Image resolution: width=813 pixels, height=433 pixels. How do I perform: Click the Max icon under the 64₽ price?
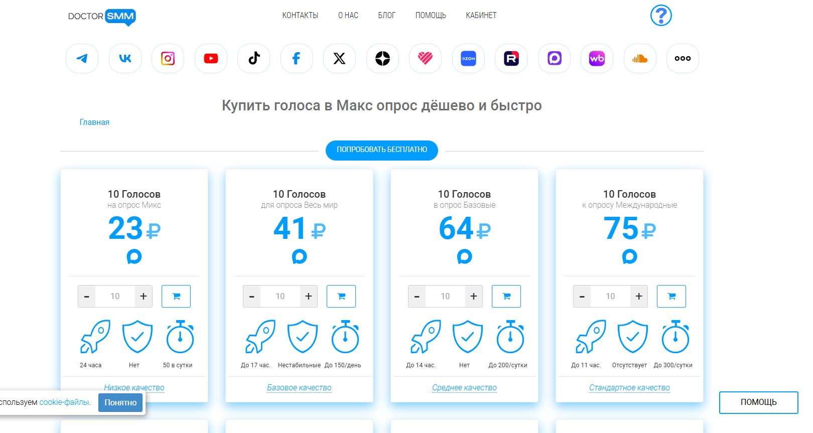465,257
